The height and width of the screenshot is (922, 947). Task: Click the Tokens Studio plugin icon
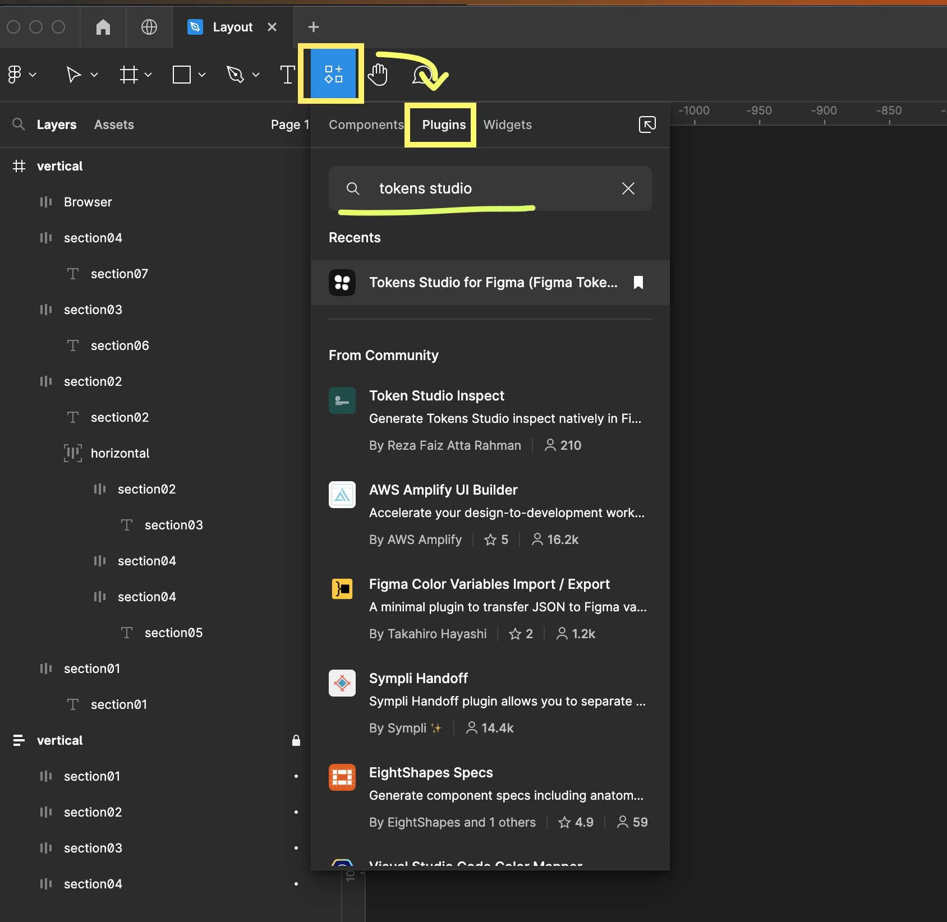[x=342, y=283]
